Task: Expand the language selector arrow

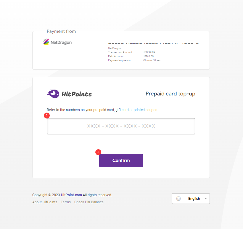Action: (206, 199)
